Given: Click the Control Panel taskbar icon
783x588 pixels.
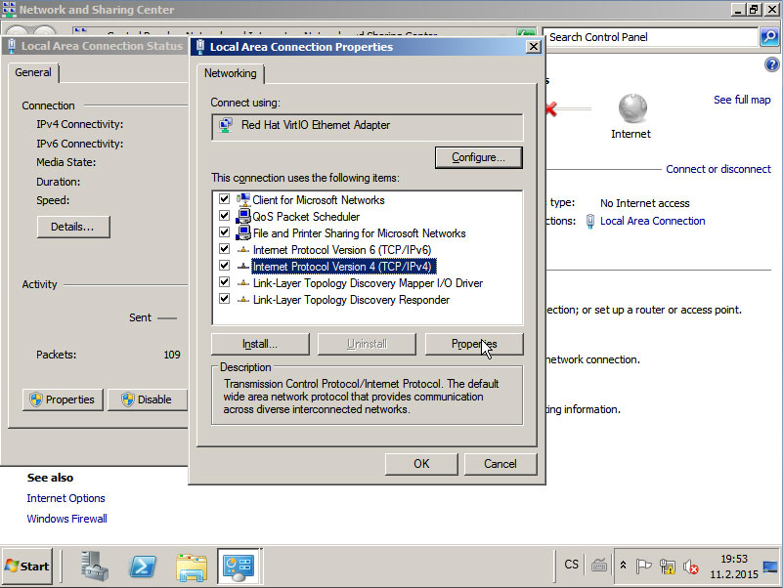Looking at the screenshot, I should pyautogui.click(x=239, y=566).
